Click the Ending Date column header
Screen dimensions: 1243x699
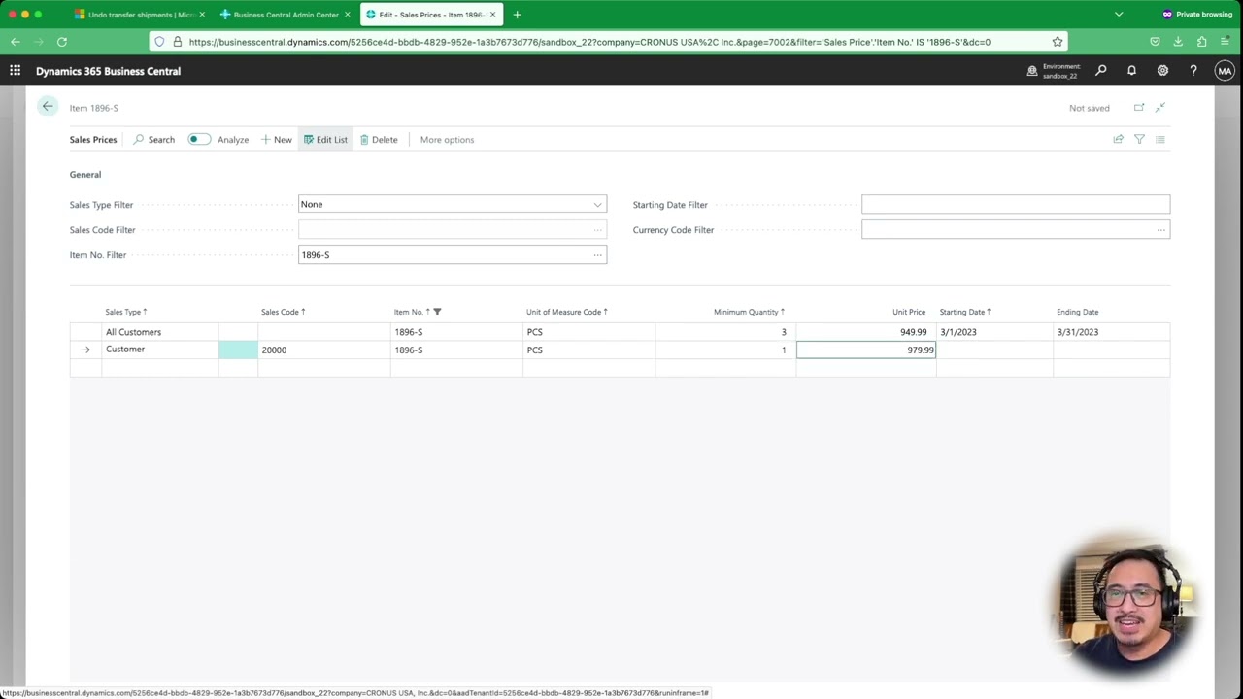(x=1078, y=312)
